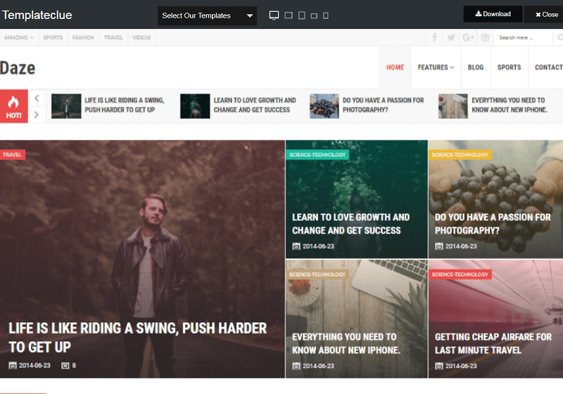Click the comments icon on the swing post
This screenshot has width=563, height=394.
[x=65, y=366]
